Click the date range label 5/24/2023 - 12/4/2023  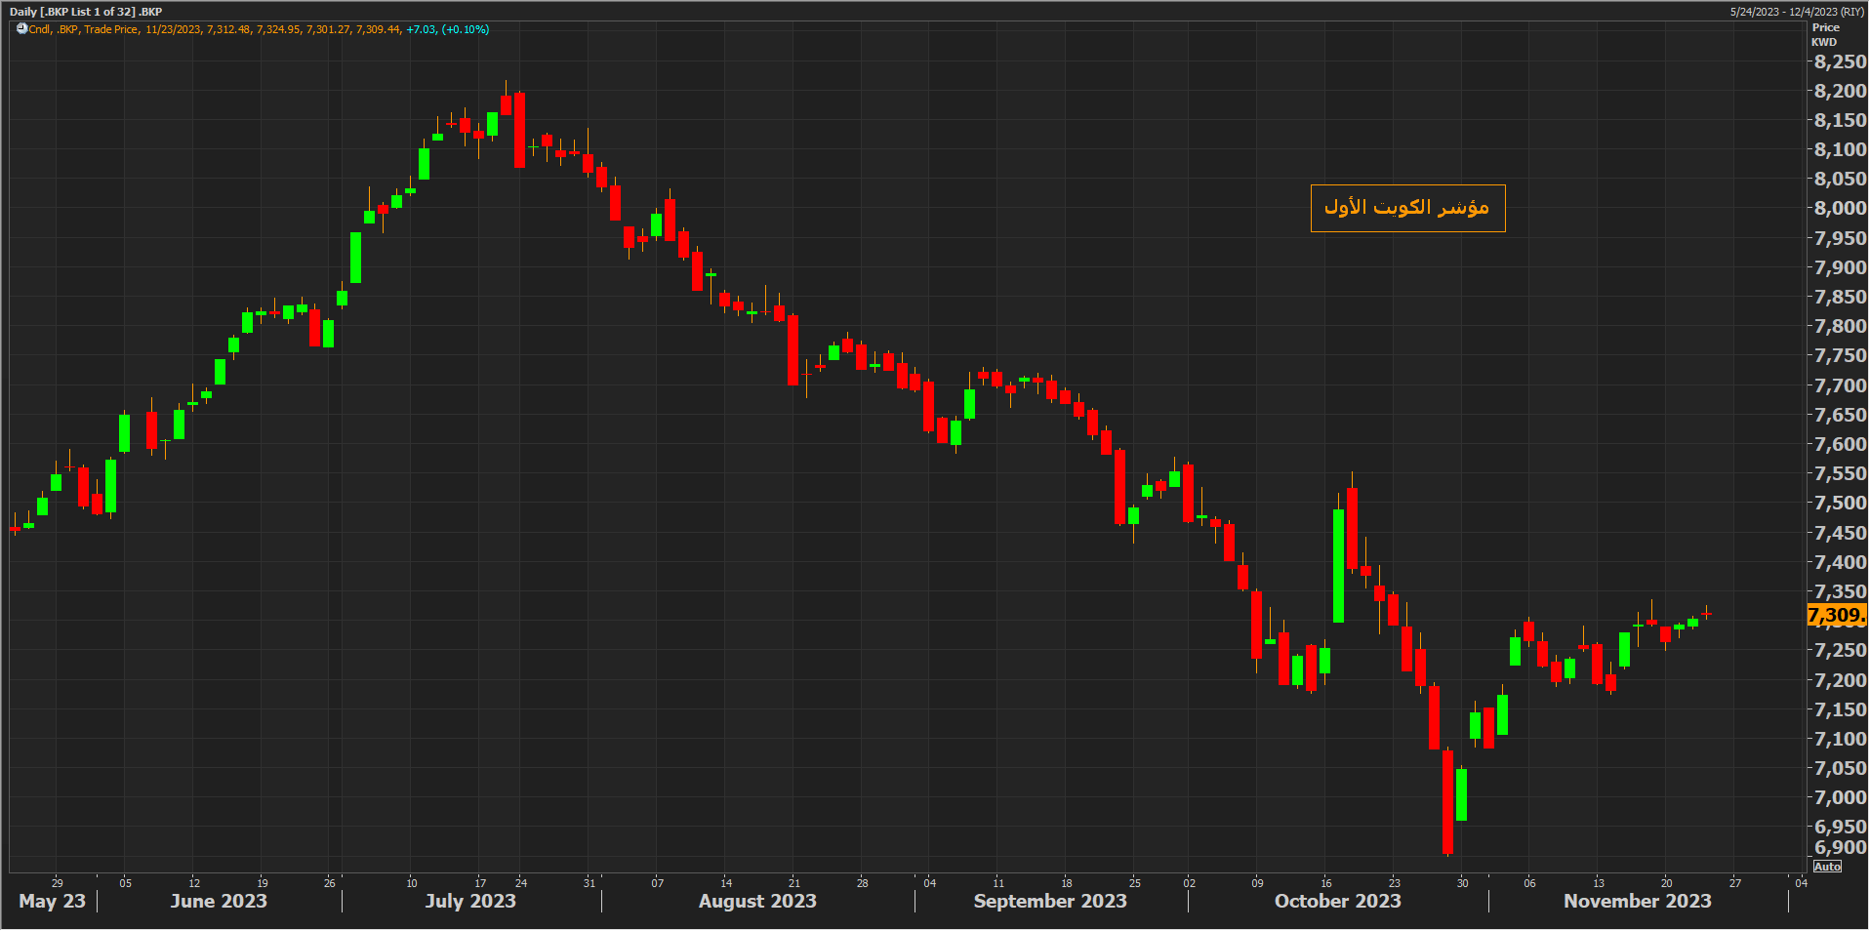point(1796,12)
